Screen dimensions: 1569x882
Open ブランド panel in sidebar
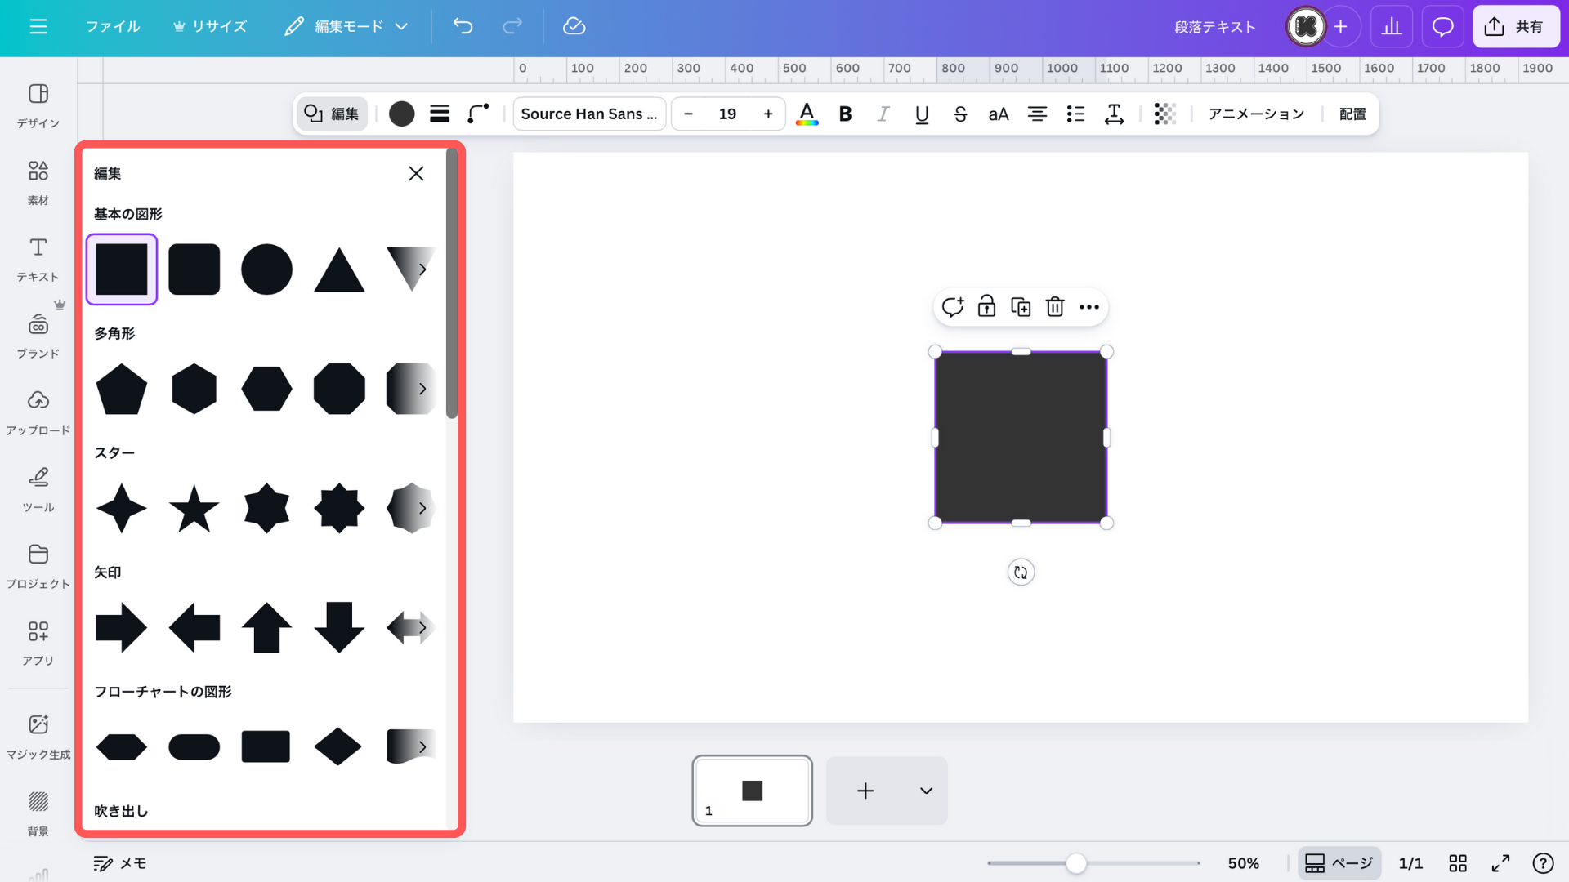38,336
